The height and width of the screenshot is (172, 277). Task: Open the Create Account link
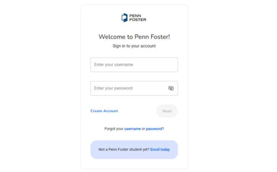[x=104, y=111]
